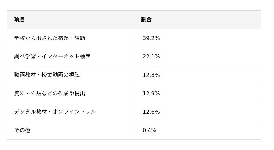This screenshot has height=150, width=274.
Task: Click the 22.1% percentage value
Action: click(151, 56)
